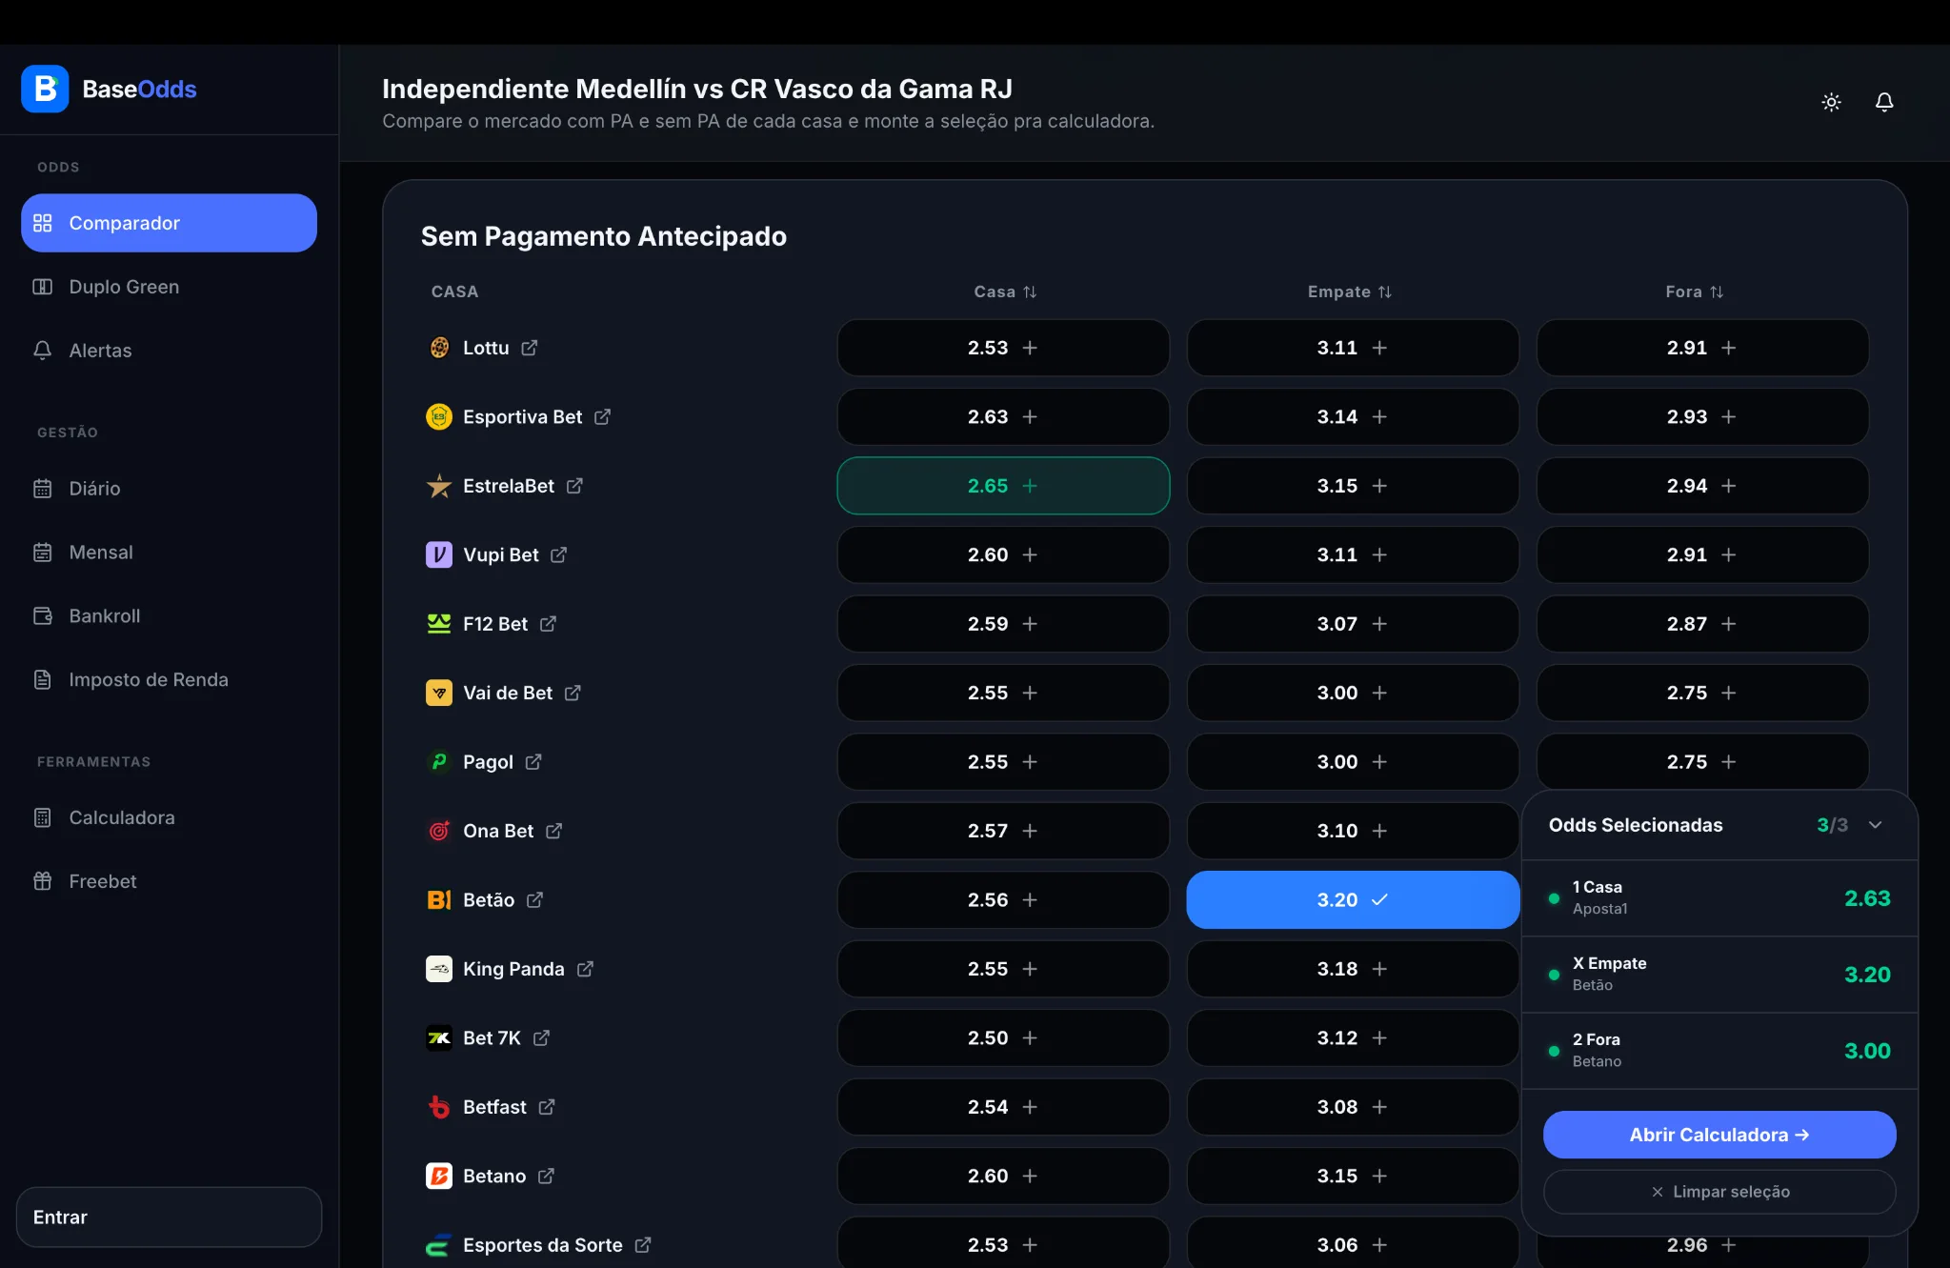
Task: Open Alertas in sidebar
Action: pyautogui.click(x=169, y=351)
